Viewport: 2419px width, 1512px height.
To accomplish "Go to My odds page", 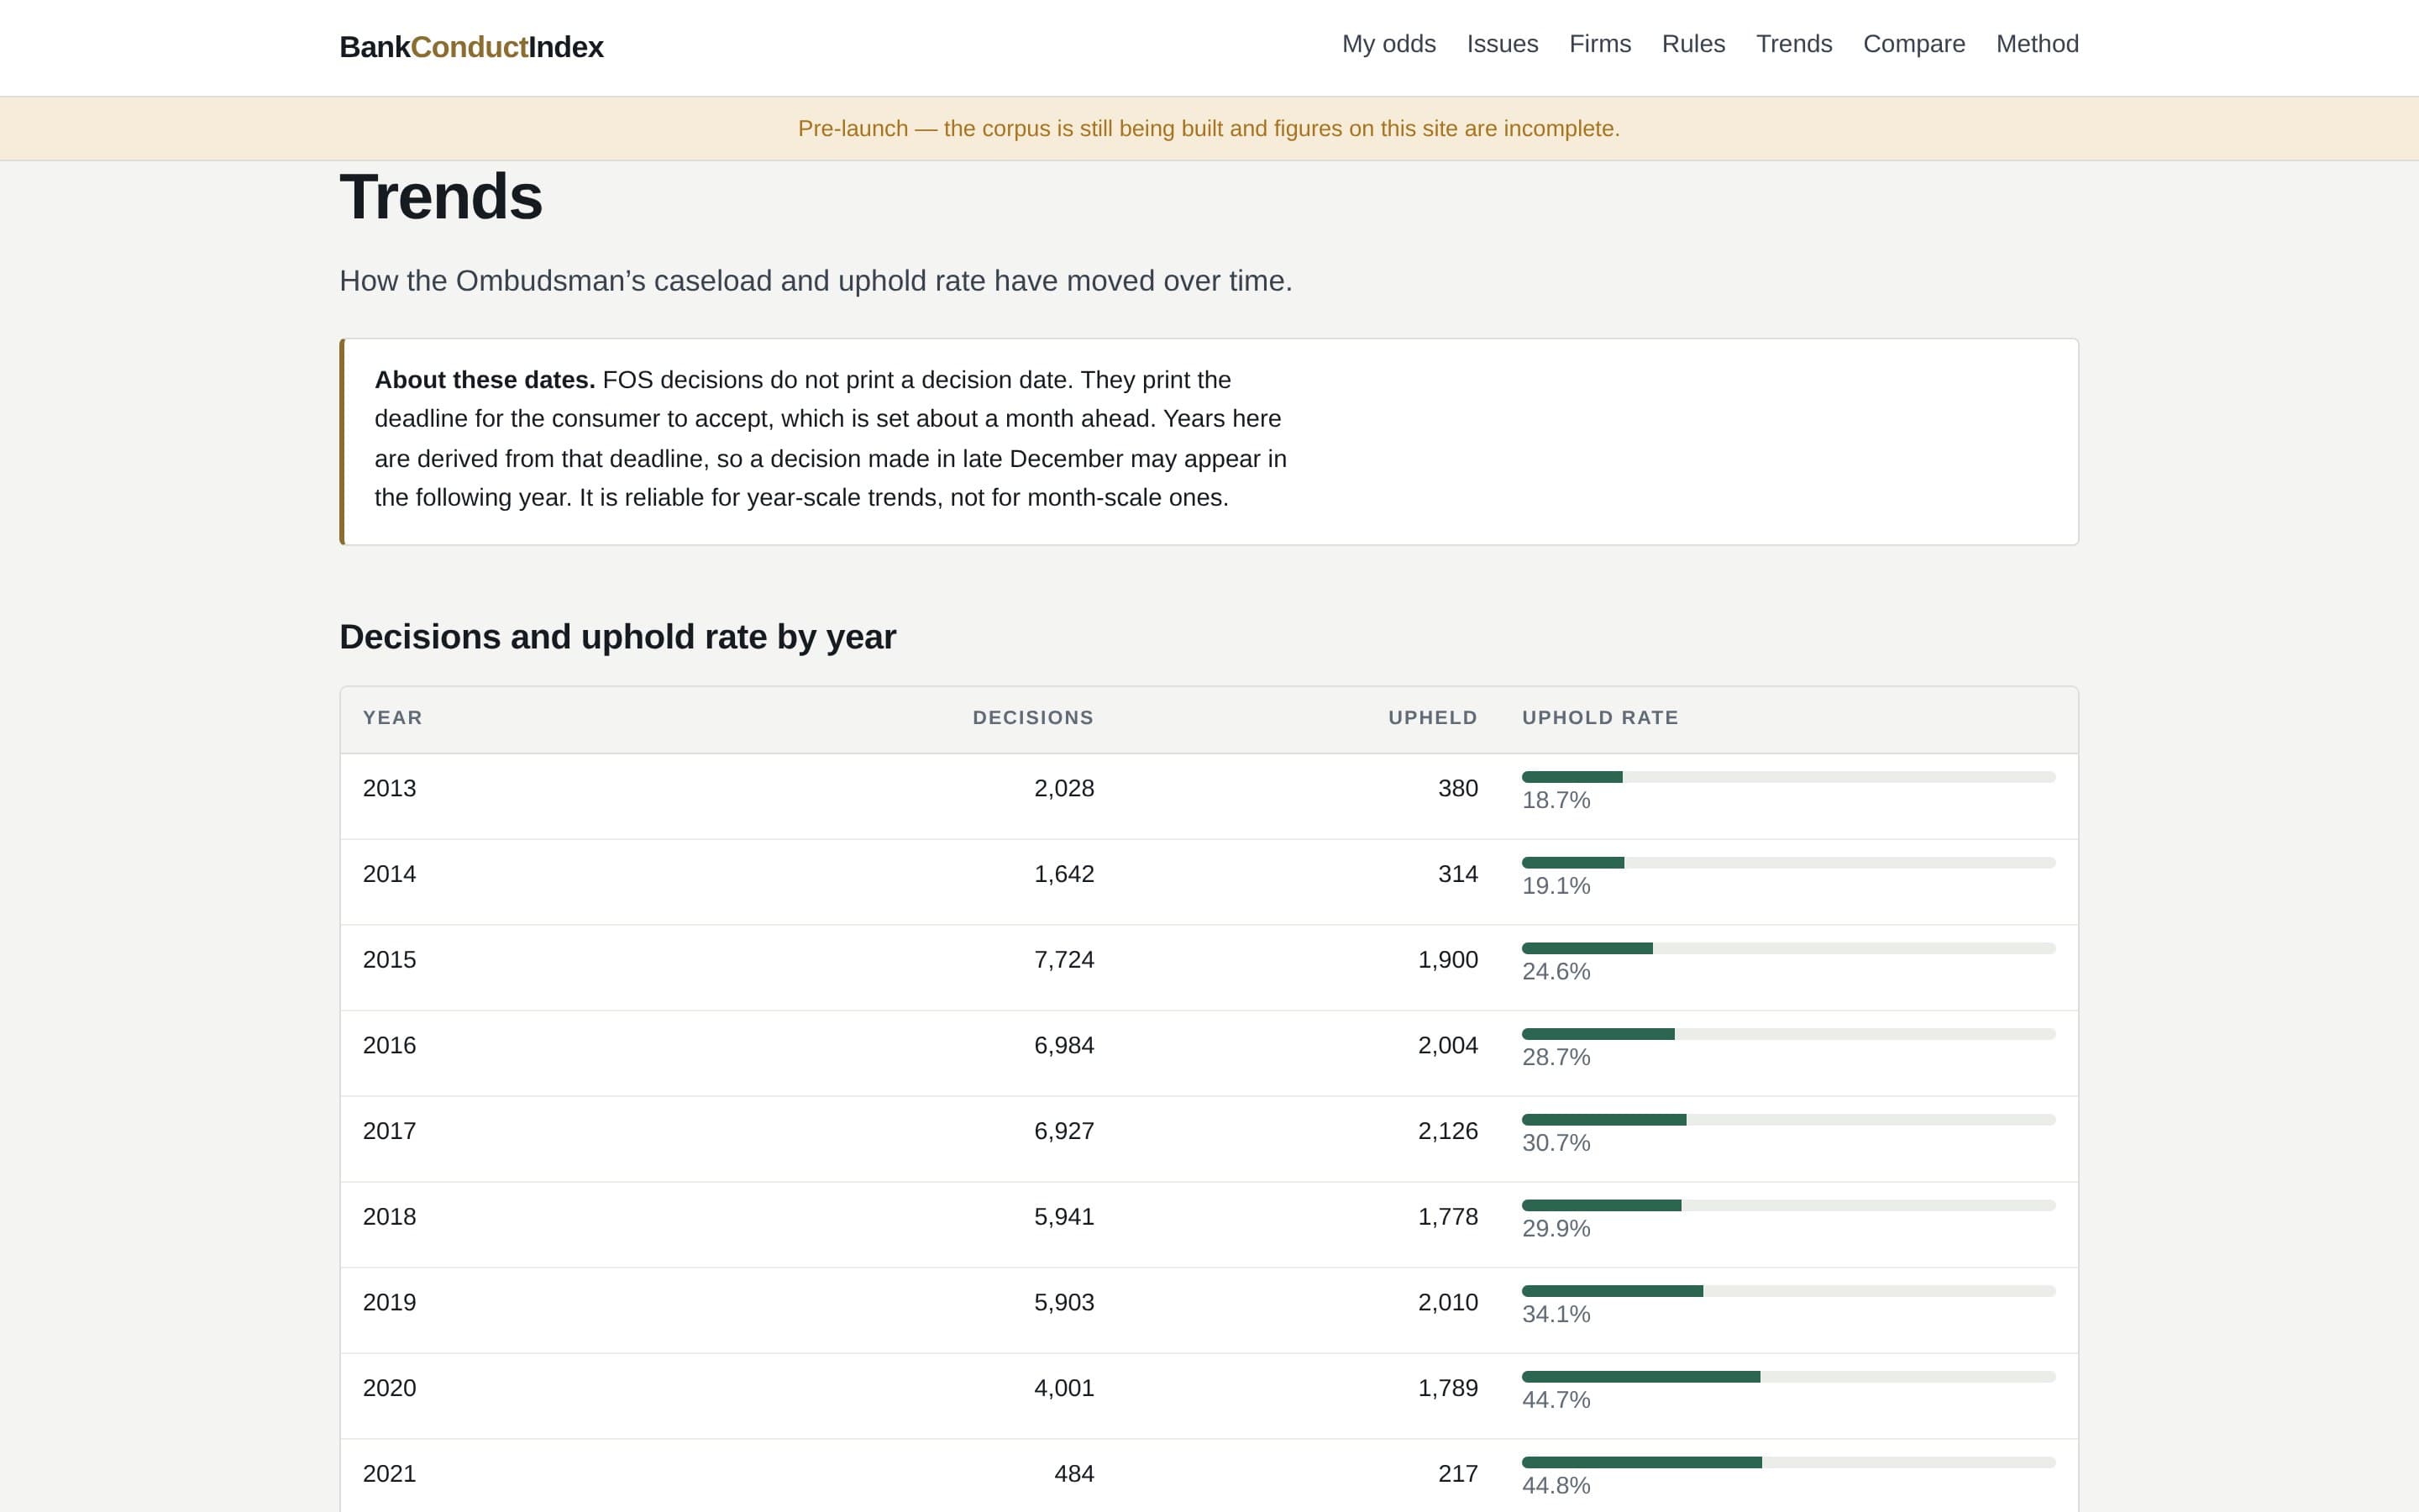I will coord(1388,44).
